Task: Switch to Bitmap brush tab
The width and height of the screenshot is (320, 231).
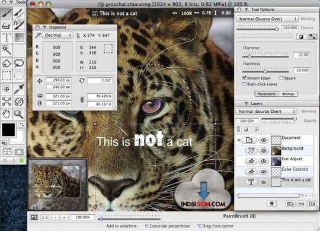Action: 288,94
